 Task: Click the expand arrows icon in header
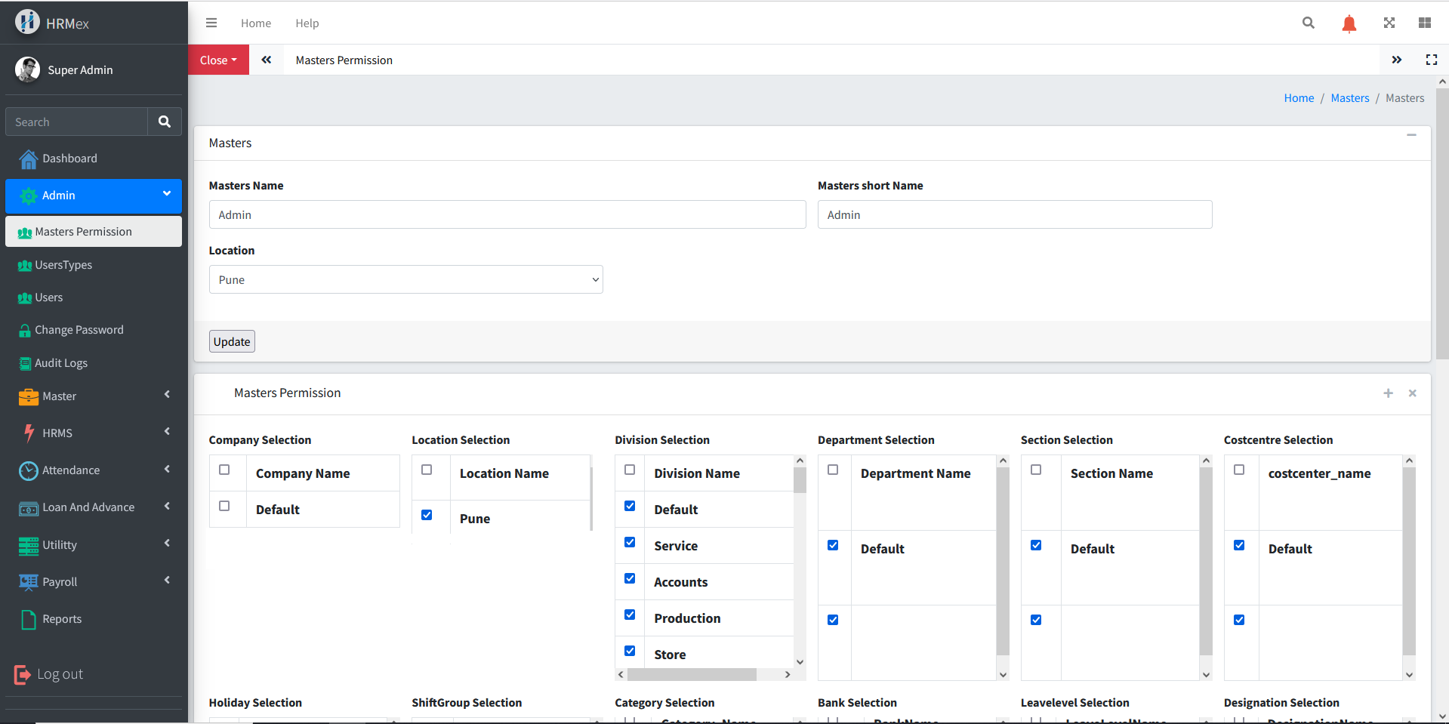point(1389,23)
